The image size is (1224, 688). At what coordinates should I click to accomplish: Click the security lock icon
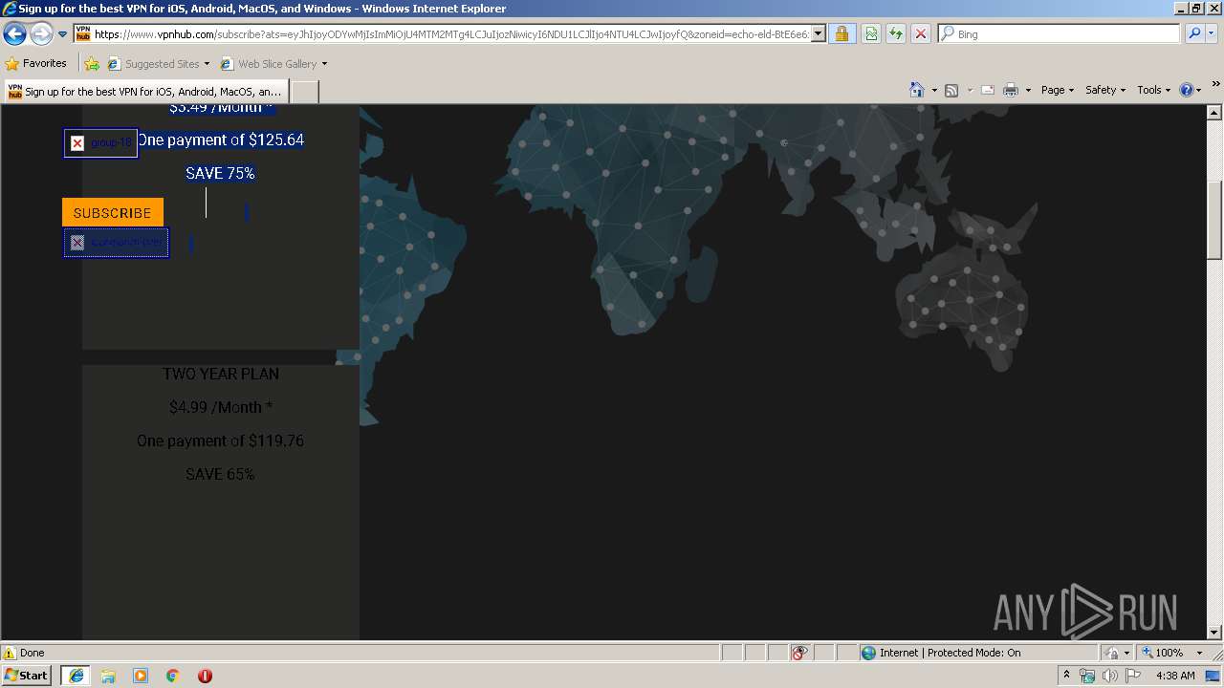coord(841,33)
